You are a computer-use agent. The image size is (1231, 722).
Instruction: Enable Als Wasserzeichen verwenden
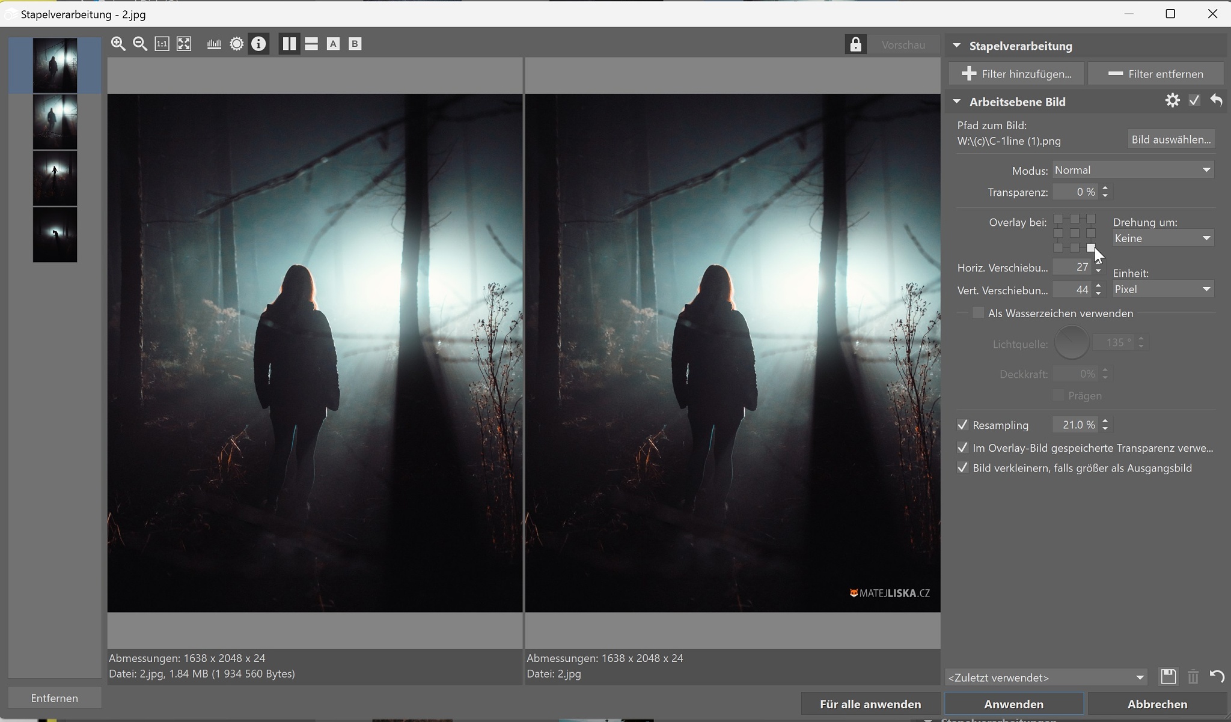click(978, 313)
